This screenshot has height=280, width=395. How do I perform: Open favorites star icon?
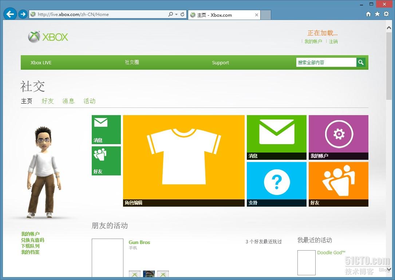[x=377, y=14]
